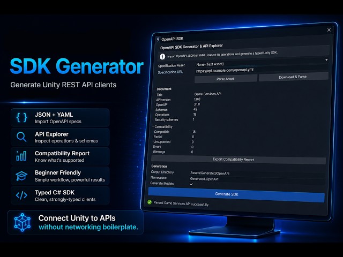Click Clean, strongly-typed clients caption

(65, 199)
